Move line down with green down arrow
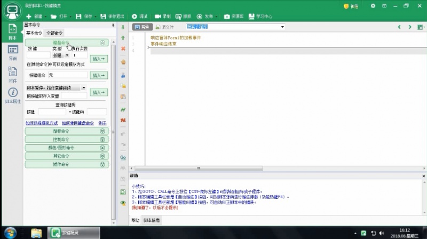The height and width of the screenshot is (239, 427). [123, 27]
